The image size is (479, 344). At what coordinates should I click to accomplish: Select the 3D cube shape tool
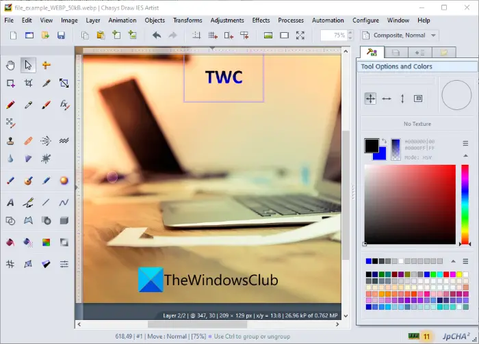pos(64,220)
